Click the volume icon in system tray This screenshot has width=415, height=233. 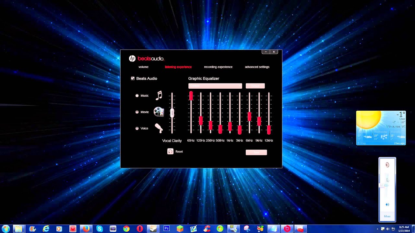pos(388,229)
